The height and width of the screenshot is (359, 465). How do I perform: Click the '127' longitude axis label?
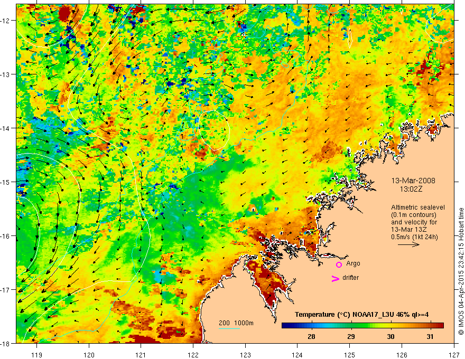[x=454, y=355]
